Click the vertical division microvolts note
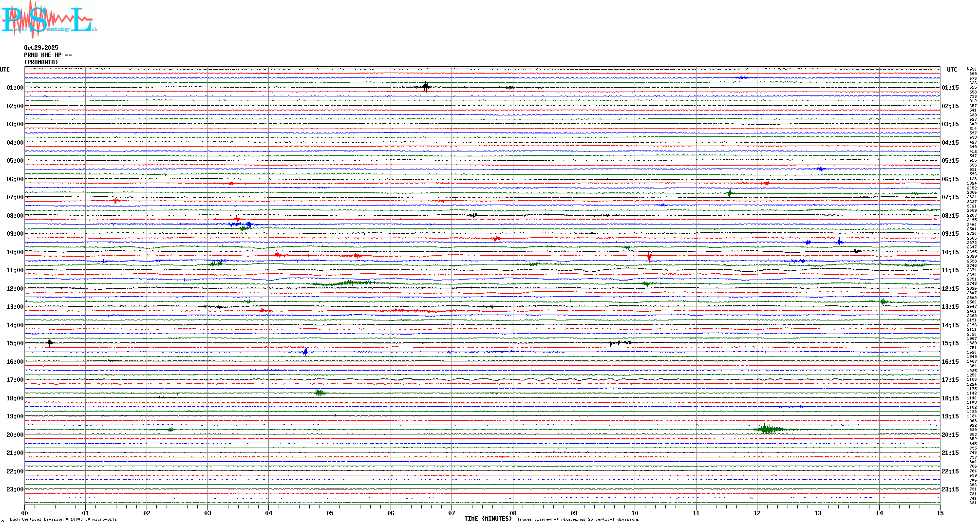The image size is (979, 526). point(63,519)
